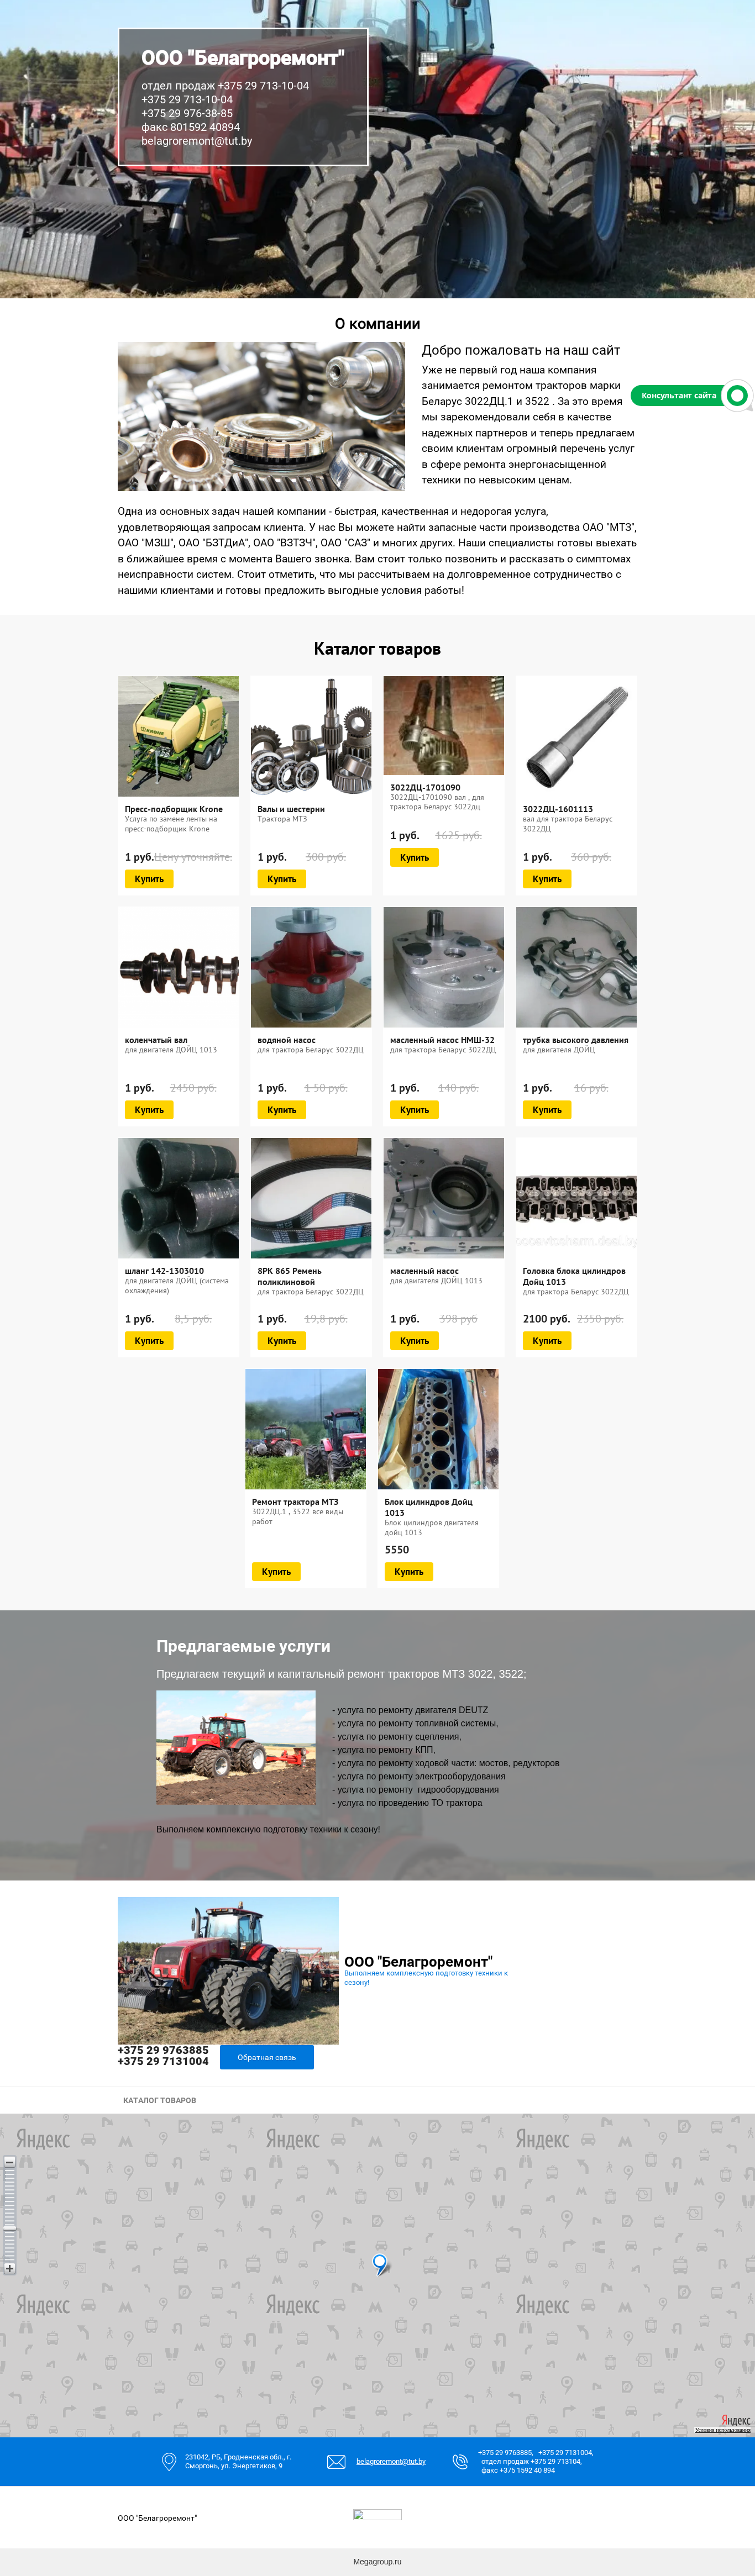The height and width of the screenshot is (2576, 755).
Task: Open the Обратная связь feedback button
Action: click(x=267, y=2057)
